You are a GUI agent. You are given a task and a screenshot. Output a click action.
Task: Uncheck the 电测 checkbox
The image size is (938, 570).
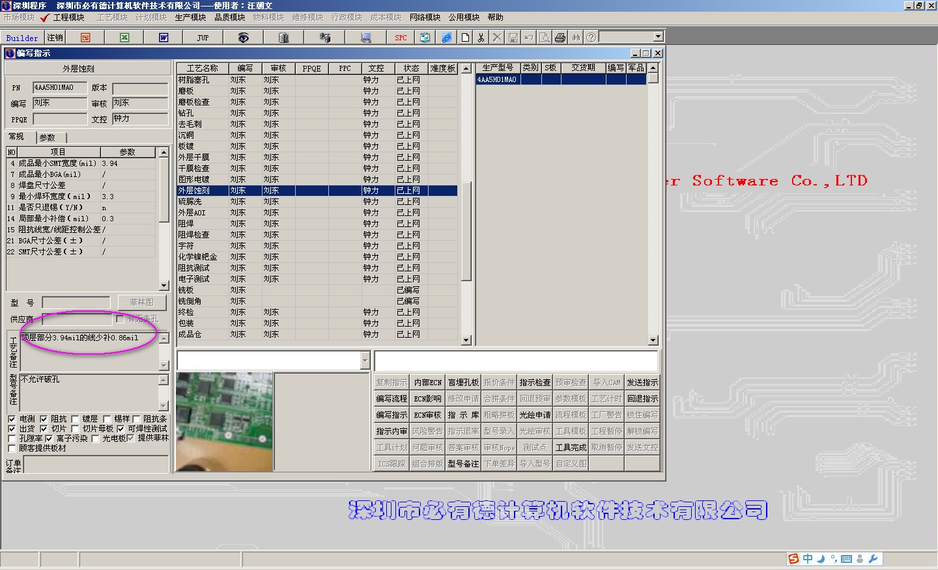coord(12,419)
